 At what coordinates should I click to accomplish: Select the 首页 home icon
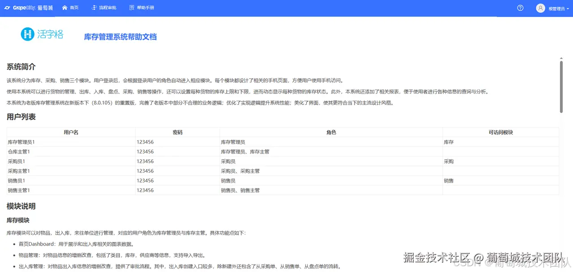(x=64, y=7)
